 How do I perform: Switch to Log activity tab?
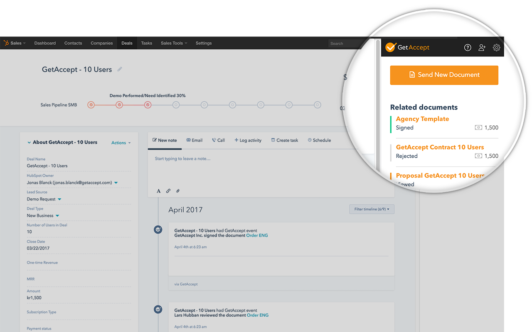tap(248, 140)
